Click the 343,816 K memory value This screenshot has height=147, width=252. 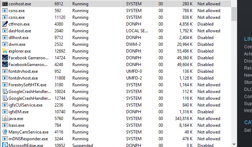184,118
